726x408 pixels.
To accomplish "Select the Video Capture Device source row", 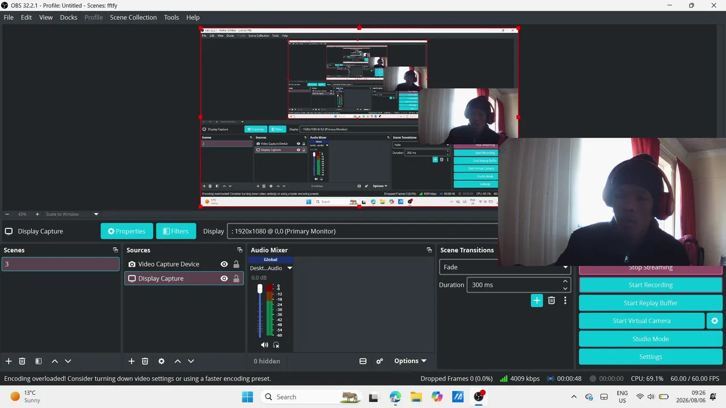I will click(x=184, y=264).
